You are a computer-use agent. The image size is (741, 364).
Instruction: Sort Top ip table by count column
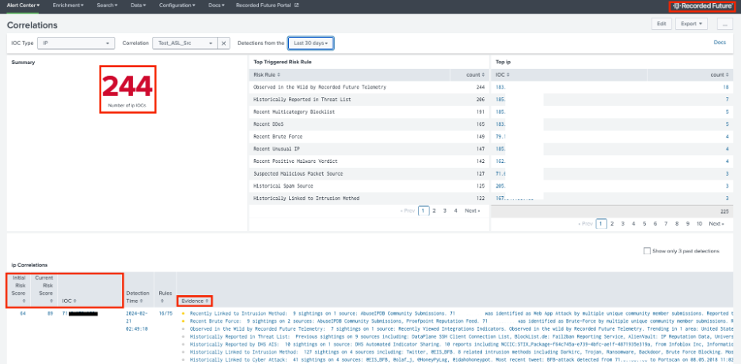click(720, 74)
